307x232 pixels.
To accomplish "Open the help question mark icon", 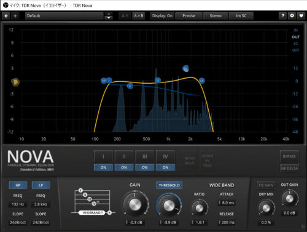I will [282, 16].
